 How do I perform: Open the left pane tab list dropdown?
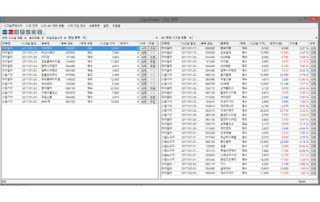pos(157,38)
